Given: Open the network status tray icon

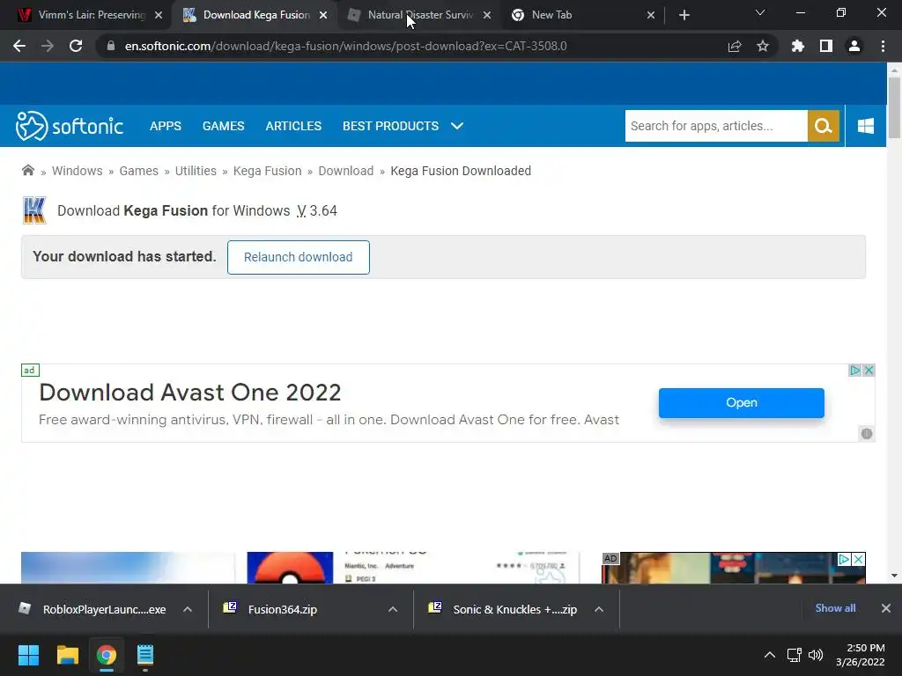Looking at the screenshot, I should coord(794,655).
